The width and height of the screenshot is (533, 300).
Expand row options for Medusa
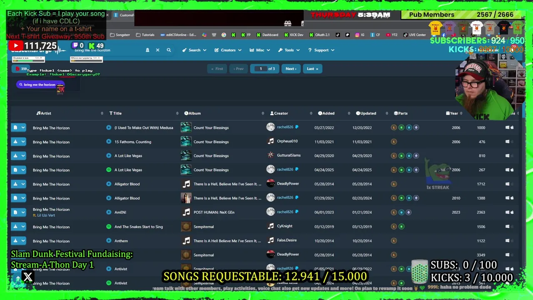23,127
